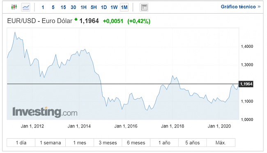Select the 1 mes range tab
The image size is (267, 153).
[80, 143]
